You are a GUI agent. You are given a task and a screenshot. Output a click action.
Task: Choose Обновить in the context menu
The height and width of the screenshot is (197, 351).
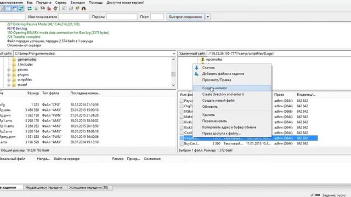point(232,107)
